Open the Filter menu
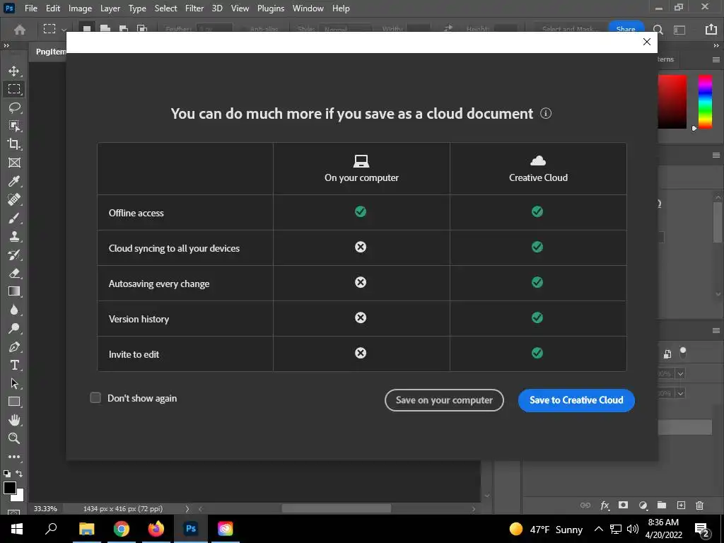Image resolution: width=724 pixels, height=543 pixels. pos(194,8)
